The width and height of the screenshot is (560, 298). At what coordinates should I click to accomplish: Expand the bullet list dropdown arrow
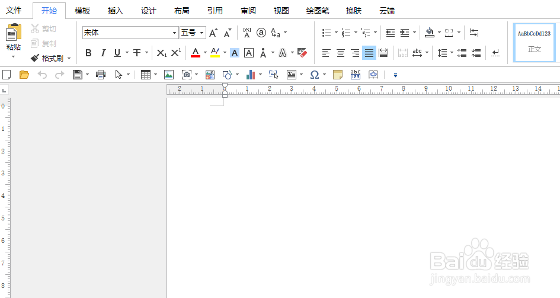click(336, 33)
